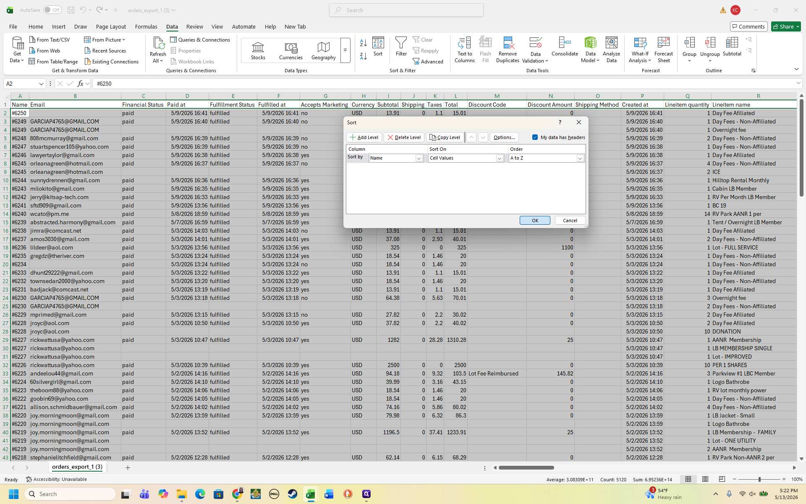This screenshot has width=806, height=504.
Task: Select the Stocks data type
Action: pos(258,51)
